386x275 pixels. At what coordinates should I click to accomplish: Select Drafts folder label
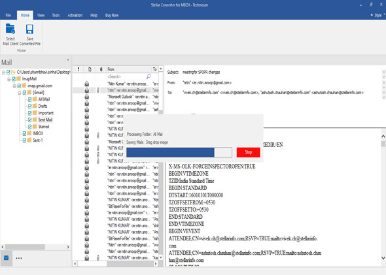pos(43,106)
